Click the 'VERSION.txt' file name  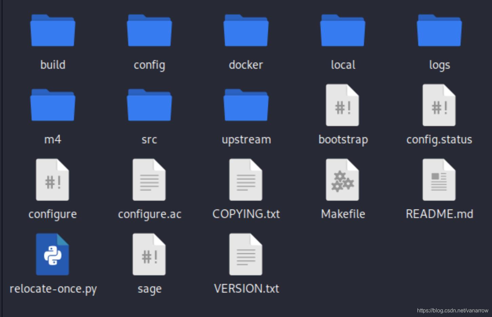coord(247,289)
